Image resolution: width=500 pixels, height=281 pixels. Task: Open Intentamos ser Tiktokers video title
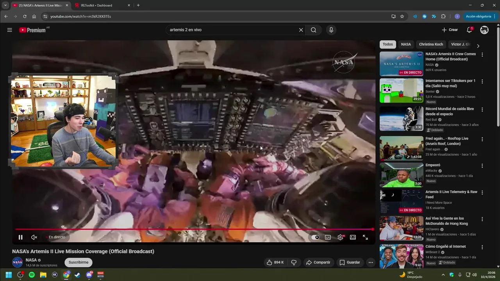click(450, 83)
